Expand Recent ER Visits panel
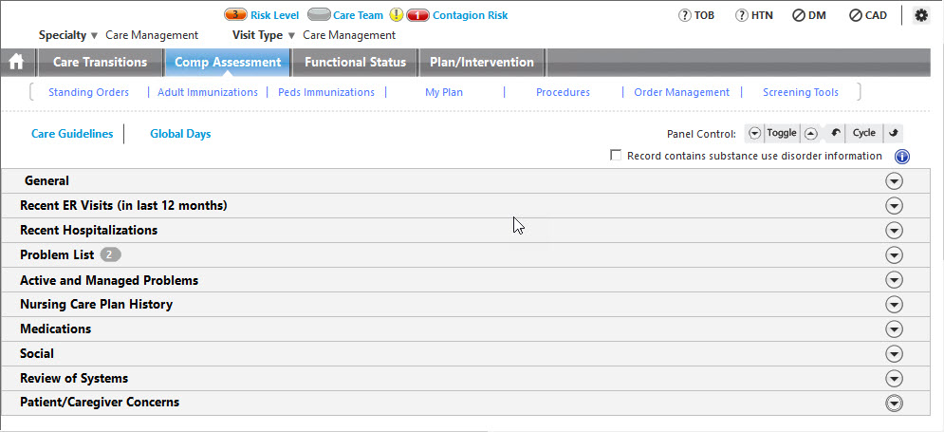The width and height of the screenshot is (944, 432). pos(894,206)
